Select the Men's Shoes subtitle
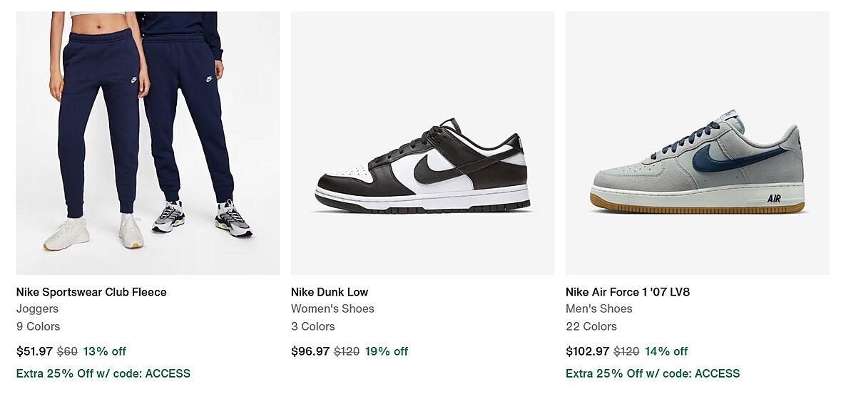The width and height of the screenshot is (856, 414). tap(599, 309)
